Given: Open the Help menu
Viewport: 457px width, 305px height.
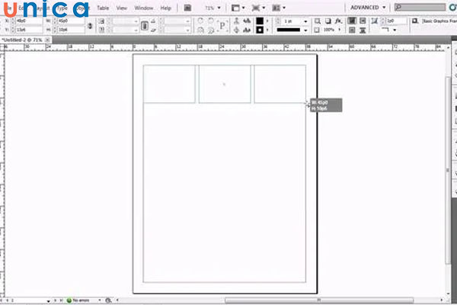Looking at the screenshot, I should (x=165, y=8).
